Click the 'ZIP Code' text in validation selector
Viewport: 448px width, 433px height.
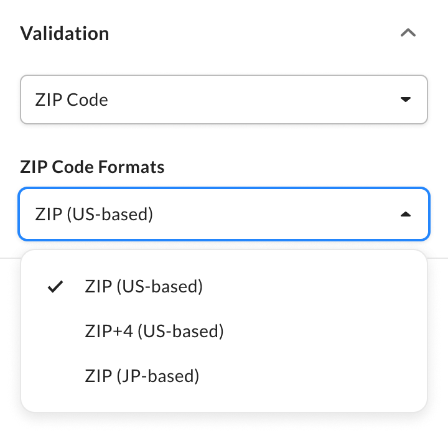72,100
